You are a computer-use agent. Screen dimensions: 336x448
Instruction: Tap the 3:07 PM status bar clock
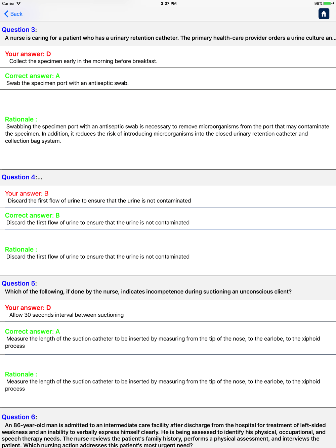click(169, 3)
